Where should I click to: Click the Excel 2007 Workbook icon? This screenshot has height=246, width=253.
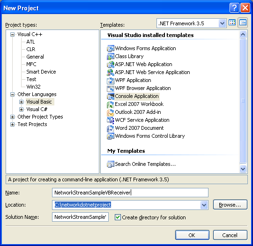click(x=111, y=104)
